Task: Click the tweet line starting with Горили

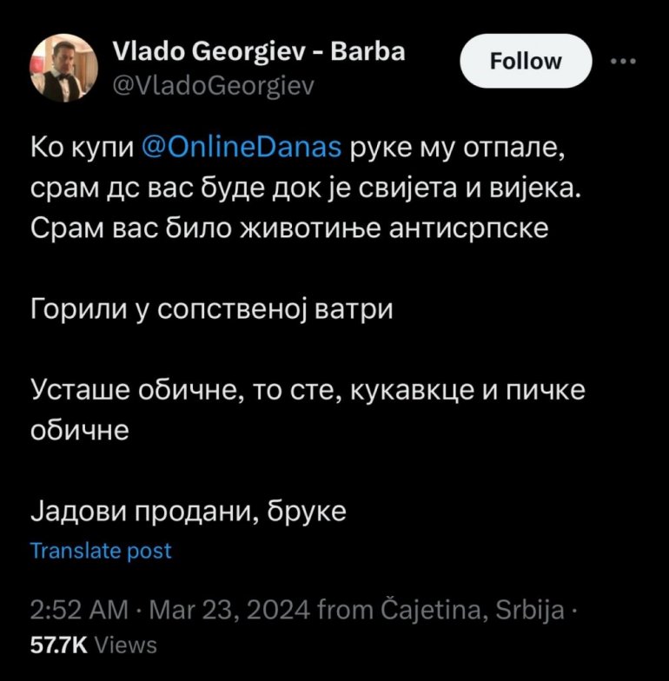Action: pyautogui.click(x=211, y=309)
